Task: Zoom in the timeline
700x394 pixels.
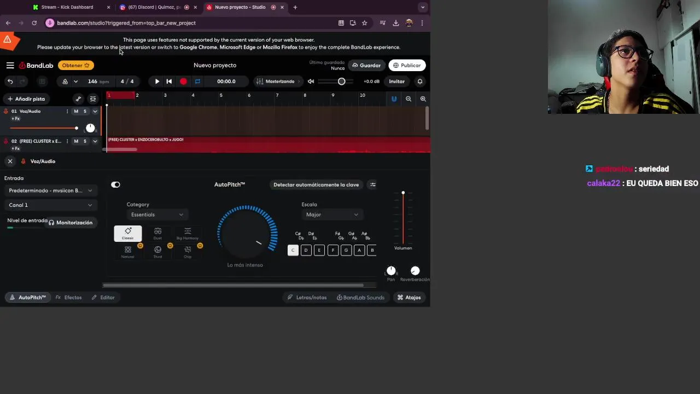Action: coord(423,99)
